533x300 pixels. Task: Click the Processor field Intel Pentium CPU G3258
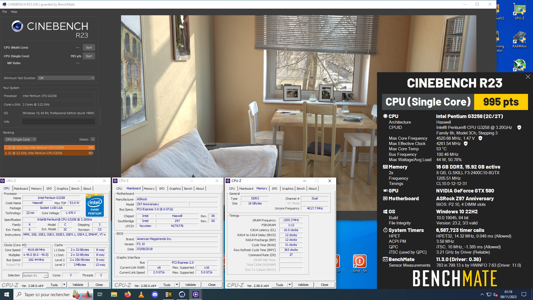(58, 96)
